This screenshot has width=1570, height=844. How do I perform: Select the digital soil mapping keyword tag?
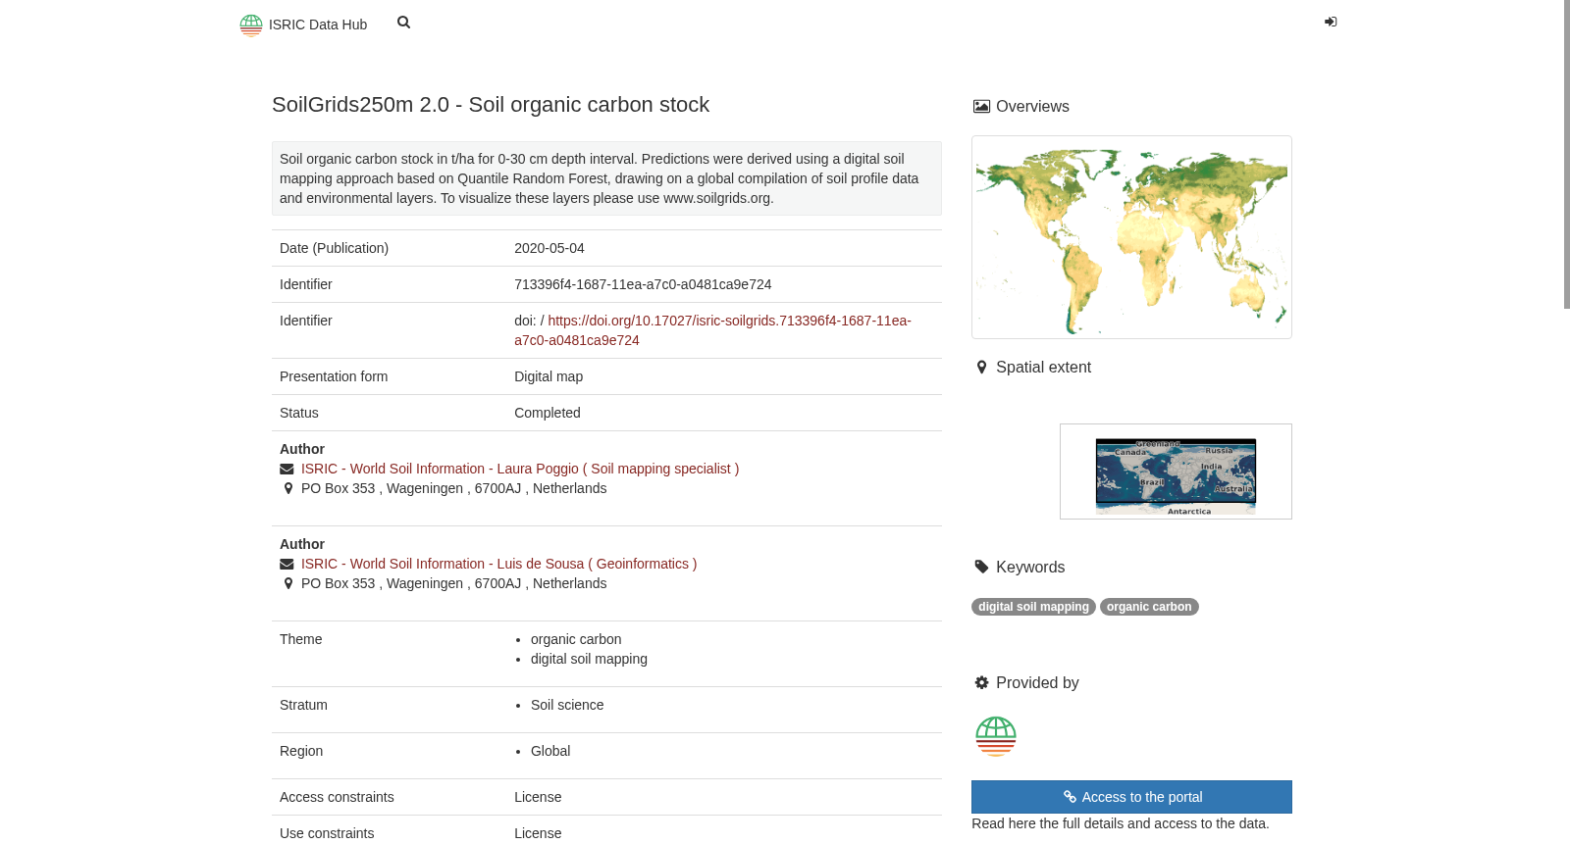1033,607
